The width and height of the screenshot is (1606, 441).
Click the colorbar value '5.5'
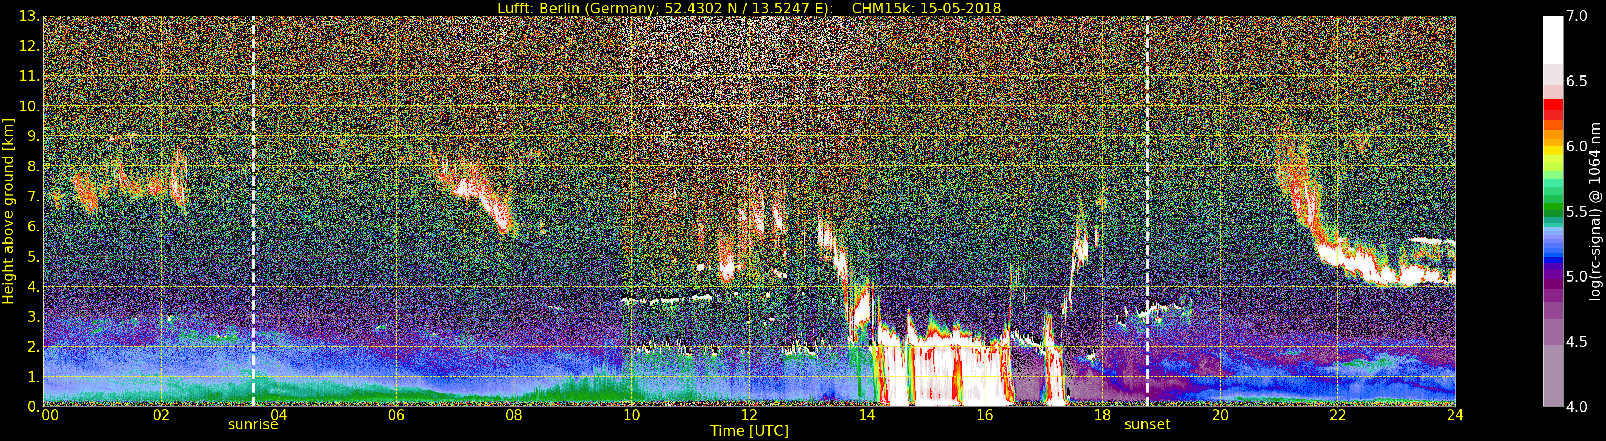[1577, 211]
